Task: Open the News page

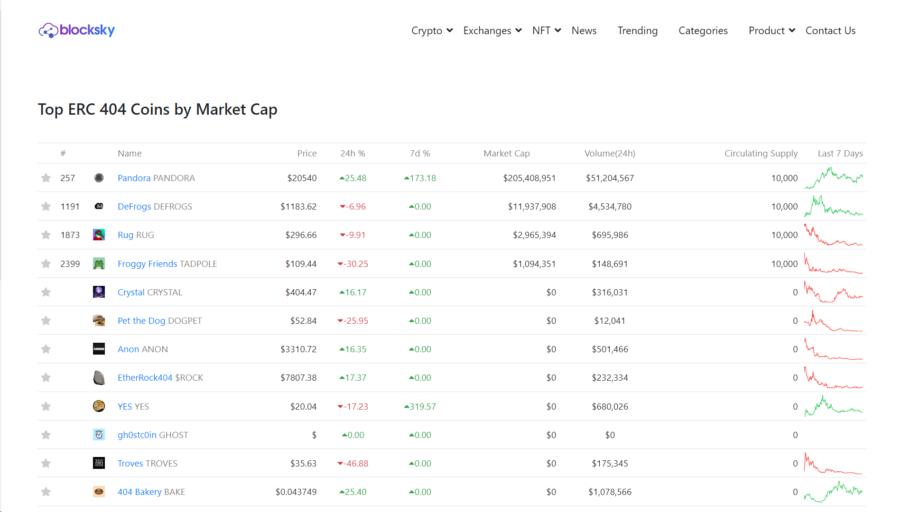Action: (584, 30)
